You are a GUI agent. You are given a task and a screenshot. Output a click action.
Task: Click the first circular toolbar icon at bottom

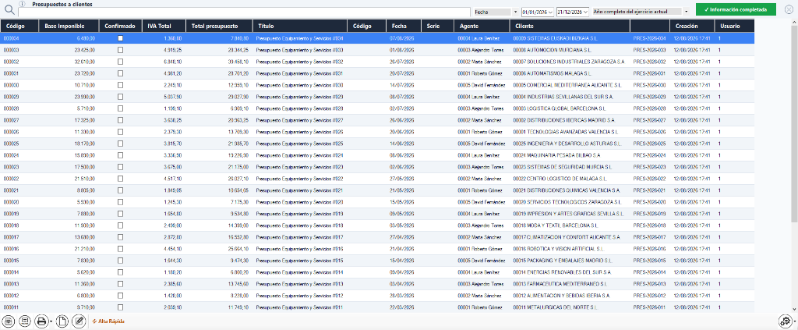[9, 321]
